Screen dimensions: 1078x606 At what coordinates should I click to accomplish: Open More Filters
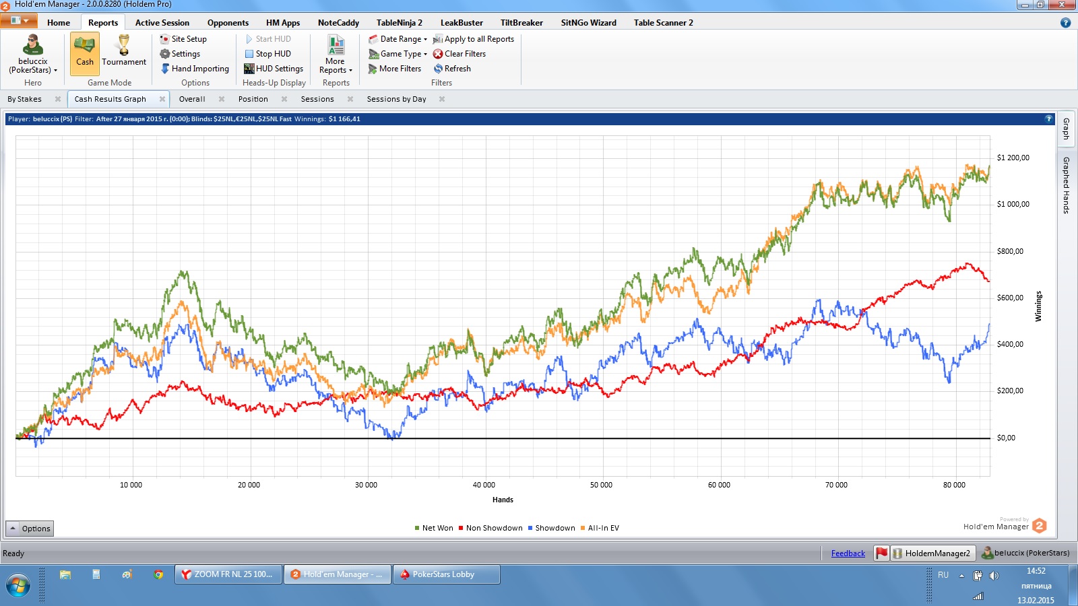point(395,69)
